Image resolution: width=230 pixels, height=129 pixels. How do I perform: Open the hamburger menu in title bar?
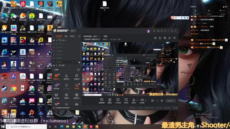165,31
